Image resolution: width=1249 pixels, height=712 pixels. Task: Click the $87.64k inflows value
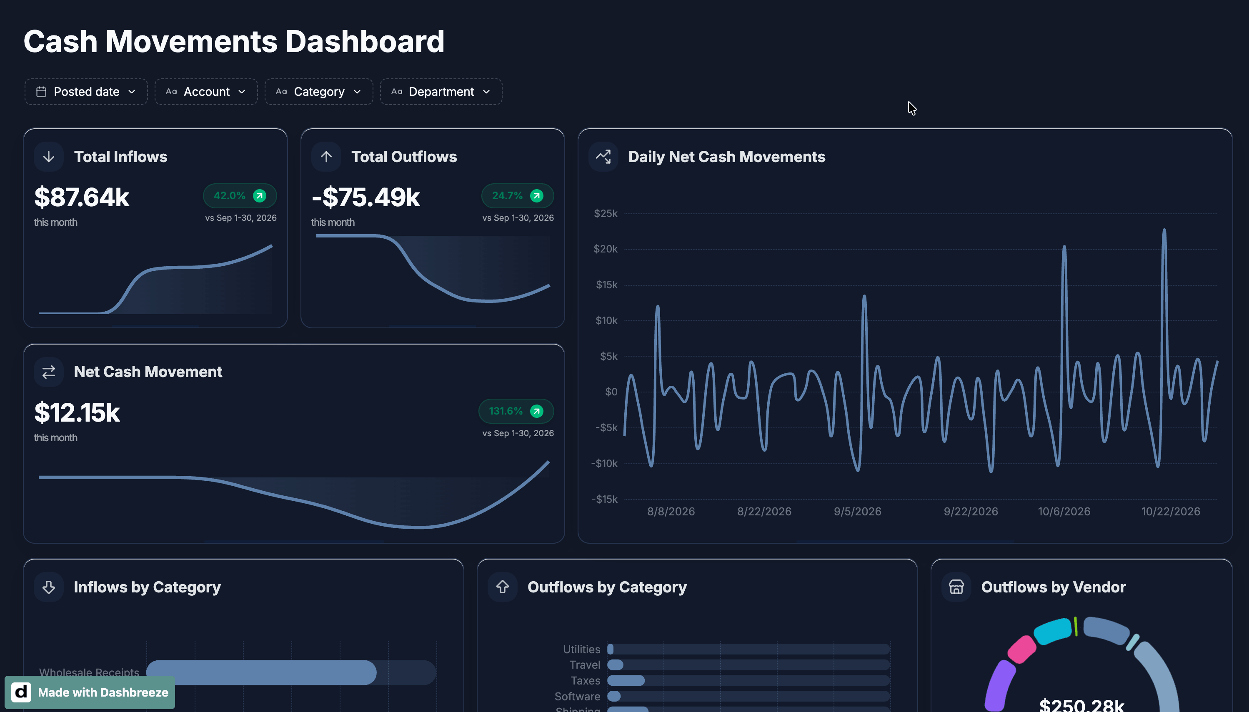pyautogui.click(x=82, y=197)
